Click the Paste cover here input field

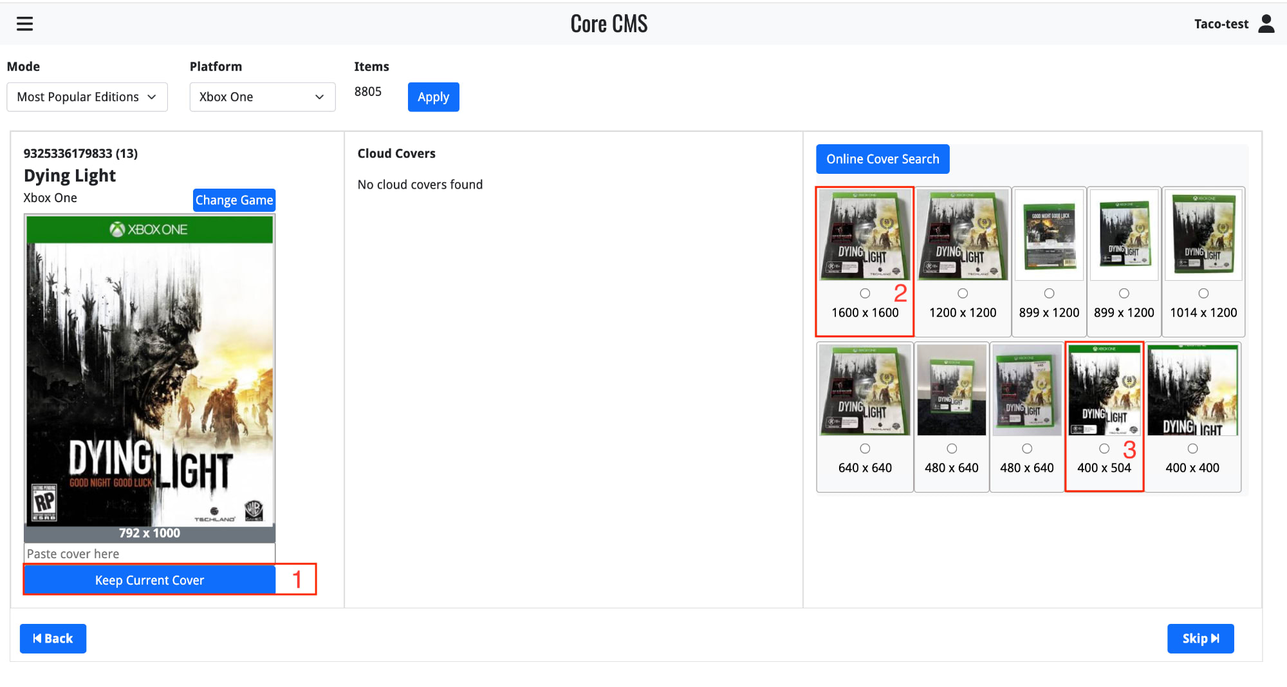[x=149, y=554]
